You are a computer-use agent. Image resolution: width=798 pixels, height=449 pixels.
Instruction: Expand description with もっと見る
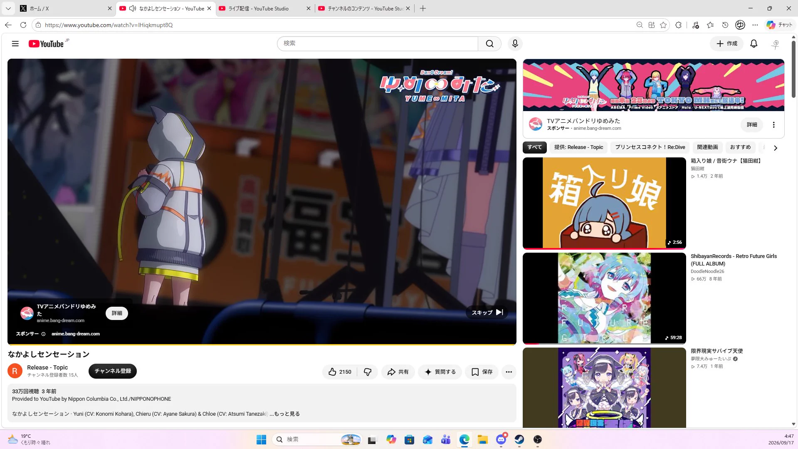click(287, 414)
